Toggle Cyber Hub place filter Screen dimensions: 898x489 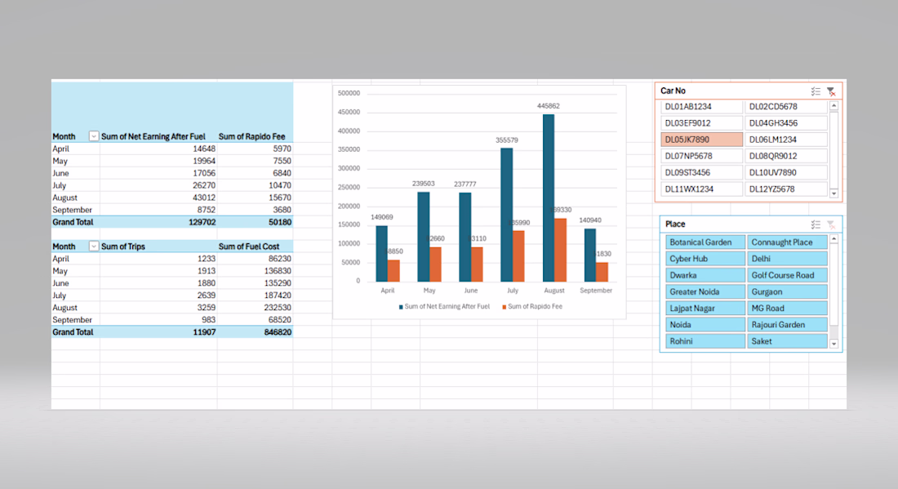[x=705, y=259]
